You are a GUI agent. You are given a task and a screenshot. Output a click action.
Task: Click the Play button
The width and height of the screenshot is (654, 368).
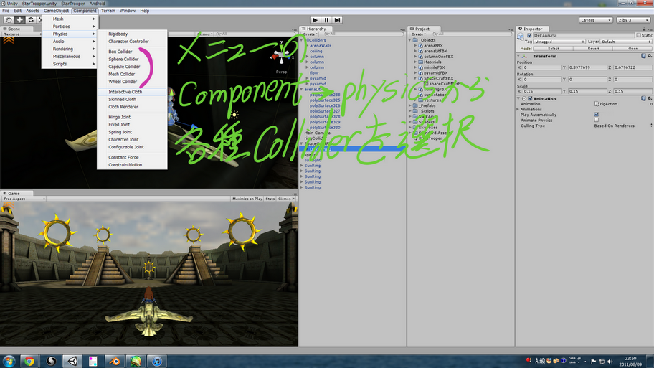316,20
